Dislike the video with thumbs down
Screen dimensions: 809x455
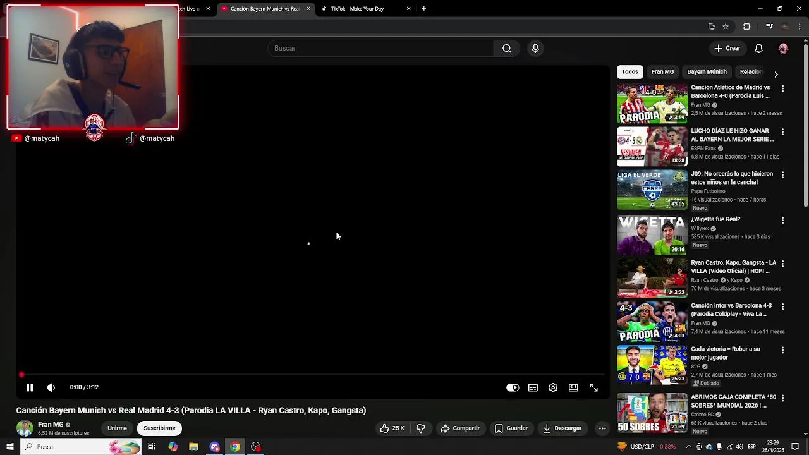pos(420,428)
